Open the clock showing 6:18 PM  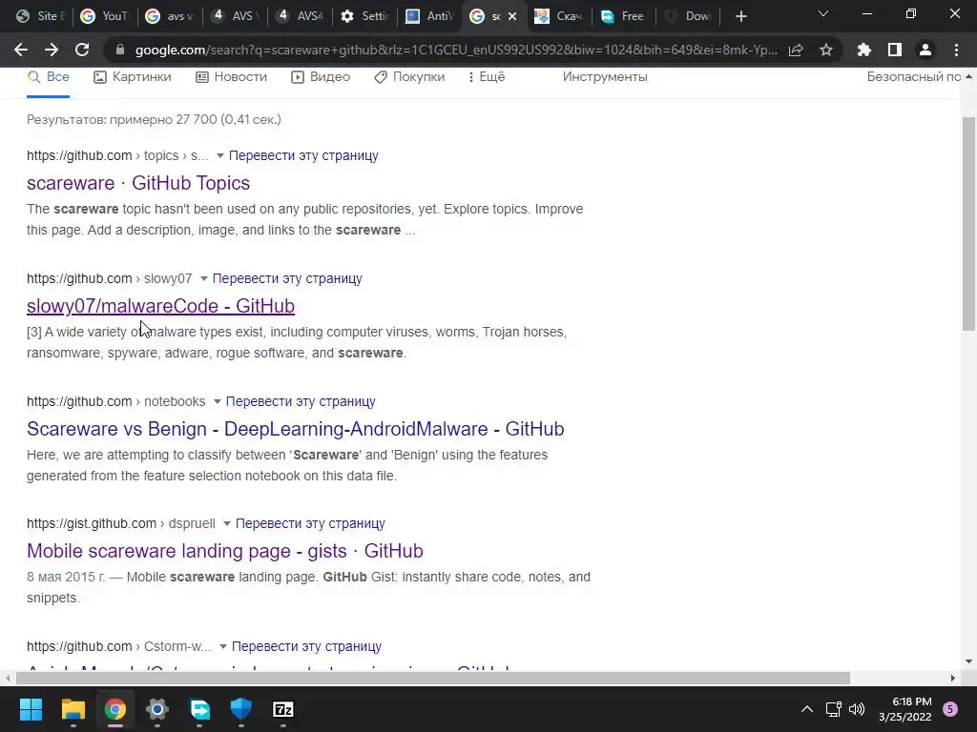(905, 709)
